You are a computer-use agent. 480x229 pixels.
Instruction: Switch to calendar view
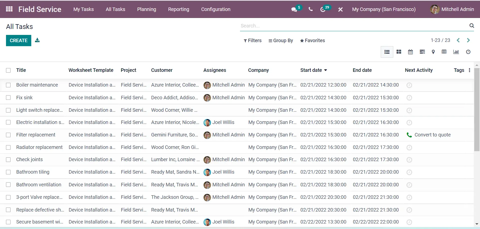pyautogui.click(x=410, y=52)
